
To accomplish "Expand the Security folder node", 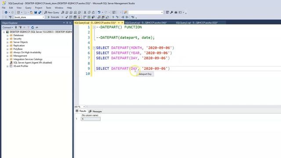I will [7, 39].
